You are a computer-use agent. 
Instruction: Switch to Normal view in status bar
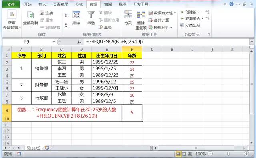tap(178, 154)
